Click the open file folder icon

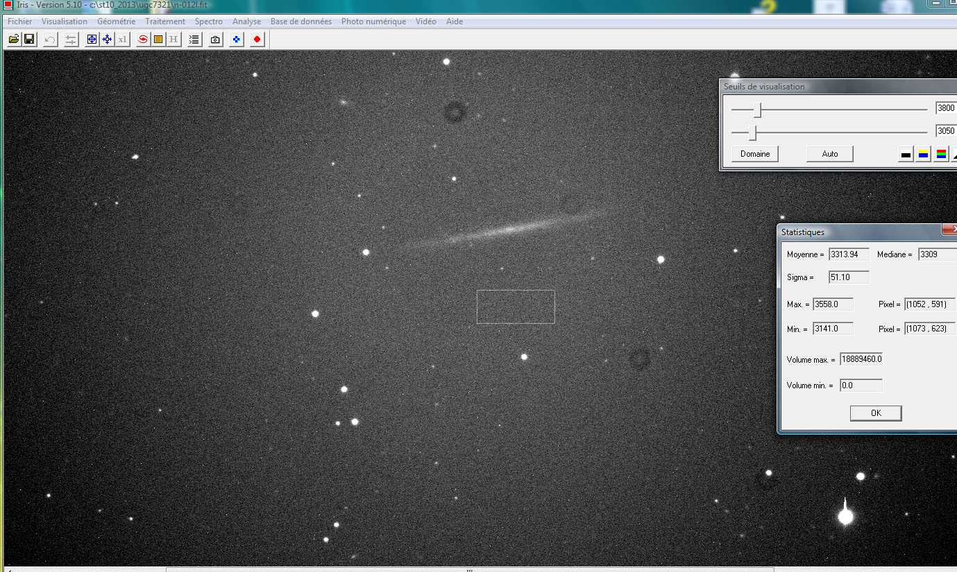tap(13, 40)
